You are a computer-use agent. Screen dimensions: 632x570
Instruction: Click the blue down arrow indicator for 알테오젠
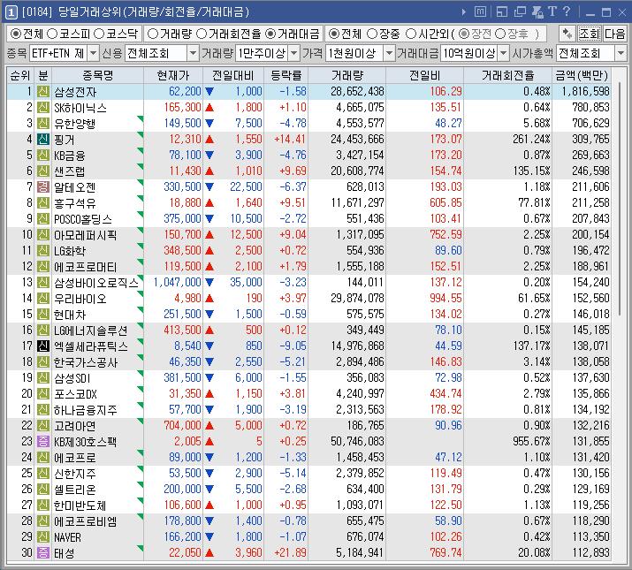[209, 187]
